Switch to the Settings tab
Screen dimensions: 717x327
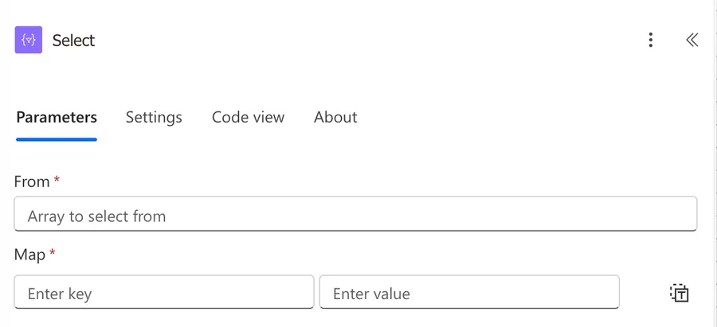pos(154,118)
